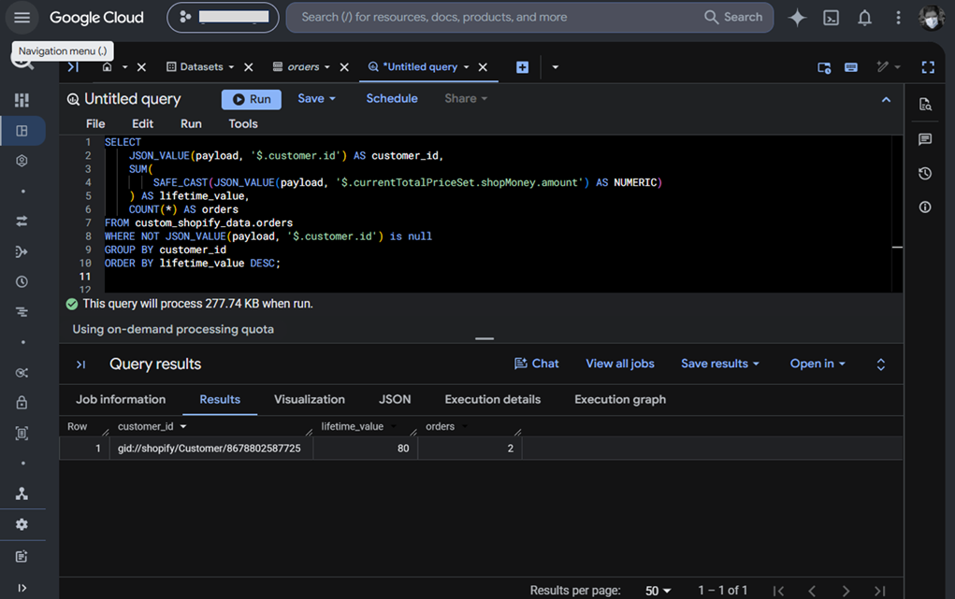Image resolution: width=955 pixels, height=599 pixels.
Task: Switch to Execution graph tab
Action: pyautogui.click(x=620, y=399)
